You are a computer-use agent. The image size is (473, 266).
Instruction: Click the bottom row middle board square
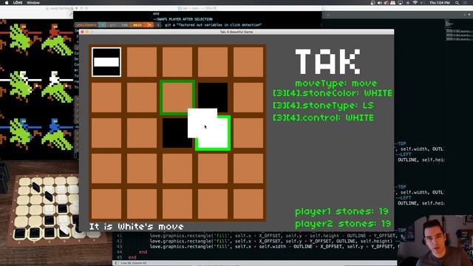[177, 204]
